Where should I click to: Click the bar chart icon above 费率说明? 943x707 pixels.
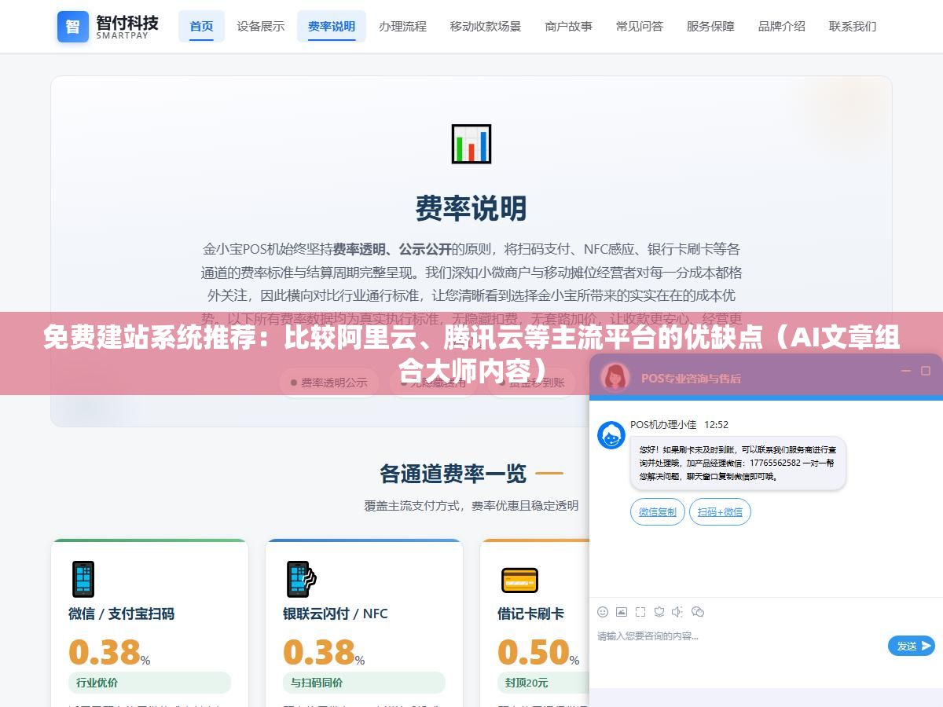[472, 144]
